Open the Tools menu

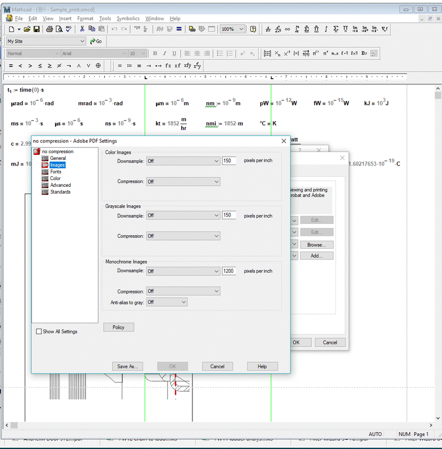click(x=105, y=19)
